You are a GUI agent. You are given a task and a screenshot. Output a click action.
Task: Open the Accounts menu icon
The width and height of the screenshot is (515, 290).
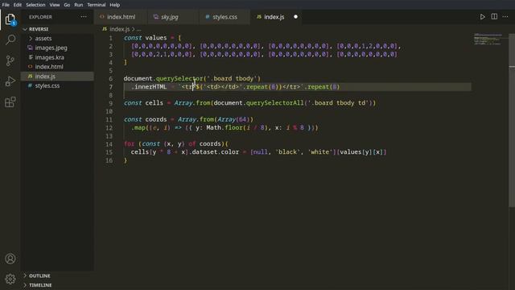[10, 259]
